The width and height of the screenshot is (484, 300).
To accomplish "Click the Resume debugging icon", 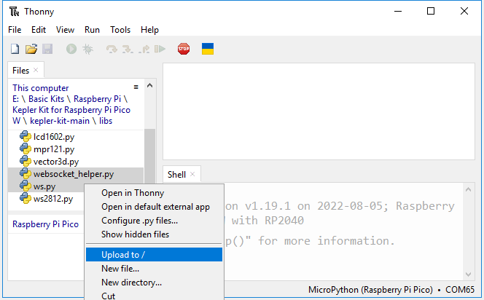I will coord(160,49).
